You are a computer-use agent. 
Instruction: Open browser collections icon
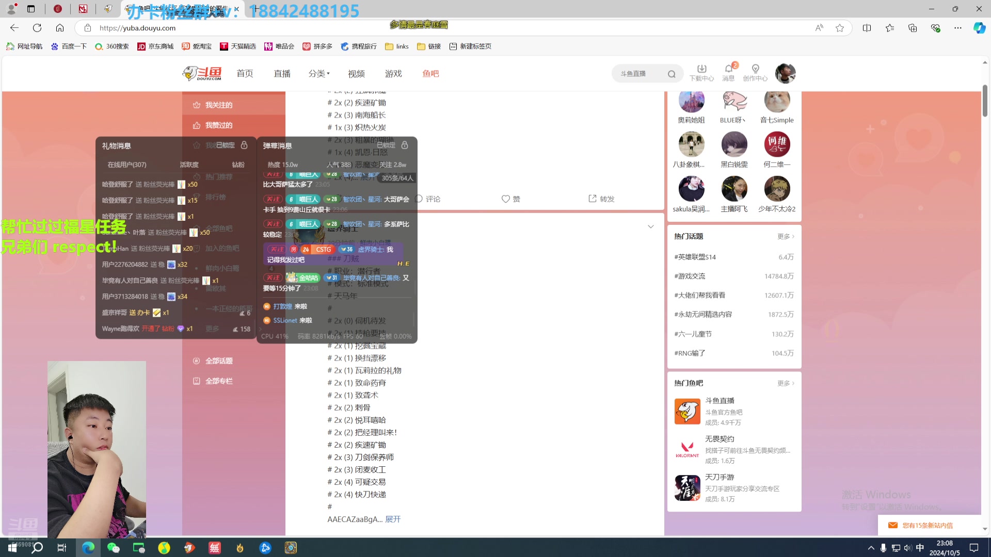pyautogui.click(x=913, y=28)
